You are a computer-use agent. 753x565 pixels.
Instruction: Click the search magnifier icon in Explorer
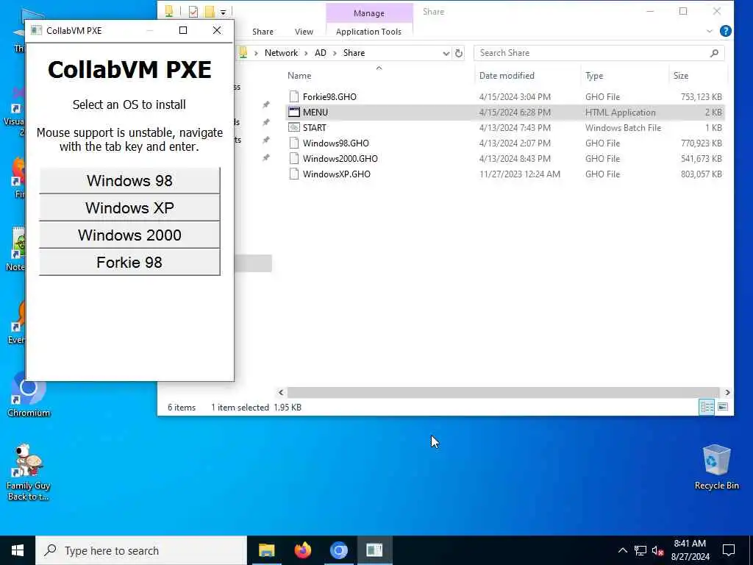pos(715,53)
